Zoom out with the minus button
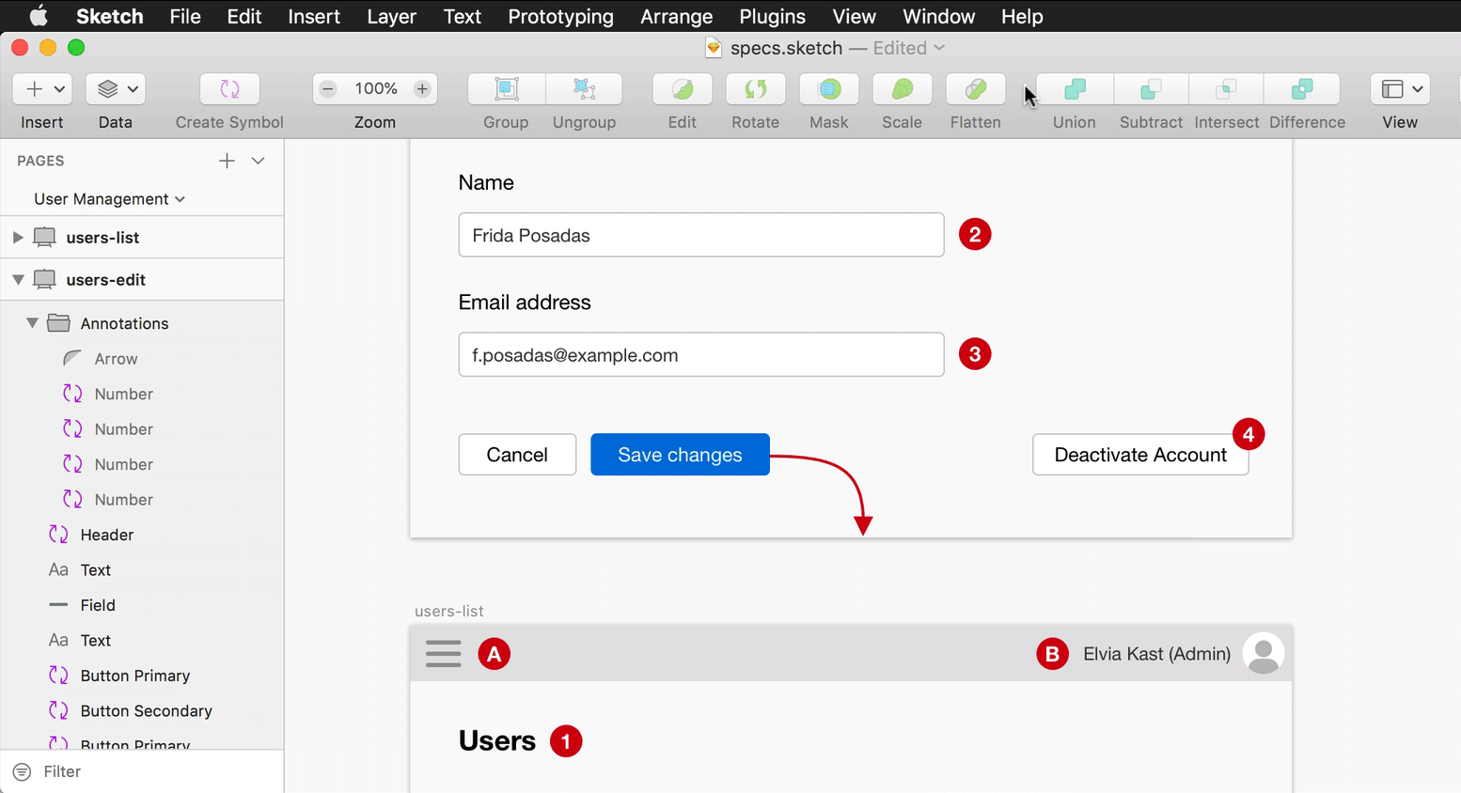The width and height of the screenshot is (1461, 793). click(328, 89)
